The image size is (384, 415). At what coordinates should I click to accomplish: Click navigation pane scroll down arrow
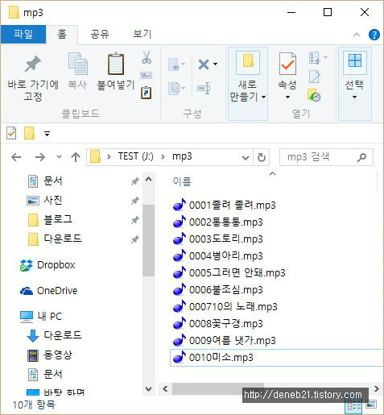pyautogui.click(x=148, y=389)
